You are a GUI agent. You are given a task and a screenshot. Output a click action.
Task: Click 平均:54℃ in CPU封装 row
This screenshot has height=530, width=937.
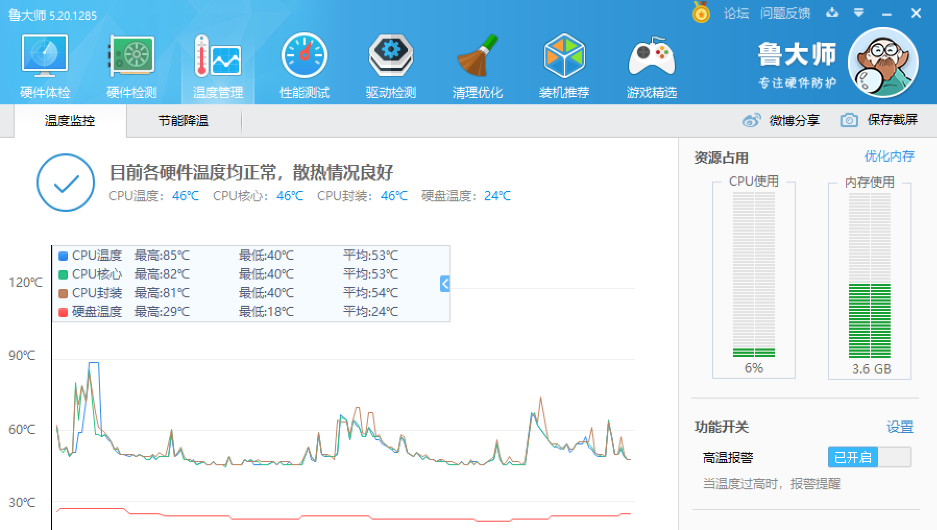click(371, 293)
